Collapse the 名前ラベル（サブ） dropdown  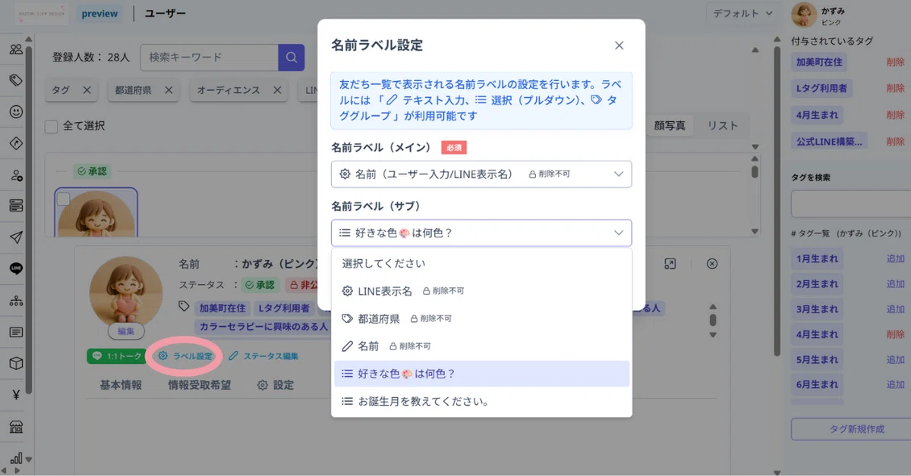click(x=481, y=233)
